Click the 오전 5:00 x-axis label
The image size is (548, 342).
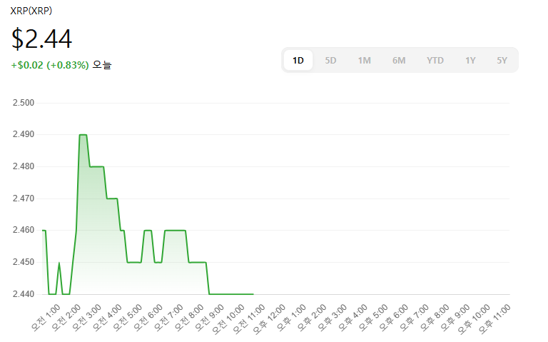coord(128,318)
